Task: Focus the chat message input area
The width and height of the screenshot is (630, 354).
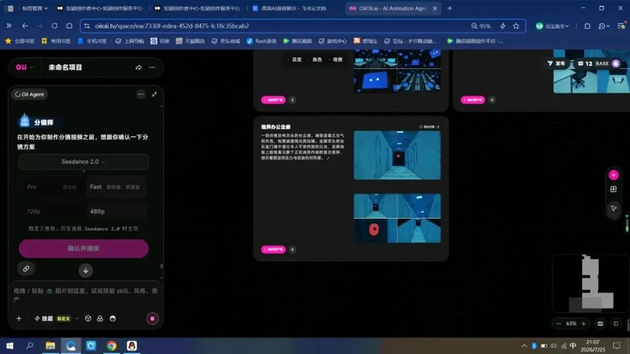Action: point(86,295)
